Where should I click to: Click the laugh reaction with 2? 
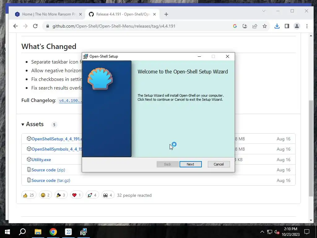(x=45, y=195)
